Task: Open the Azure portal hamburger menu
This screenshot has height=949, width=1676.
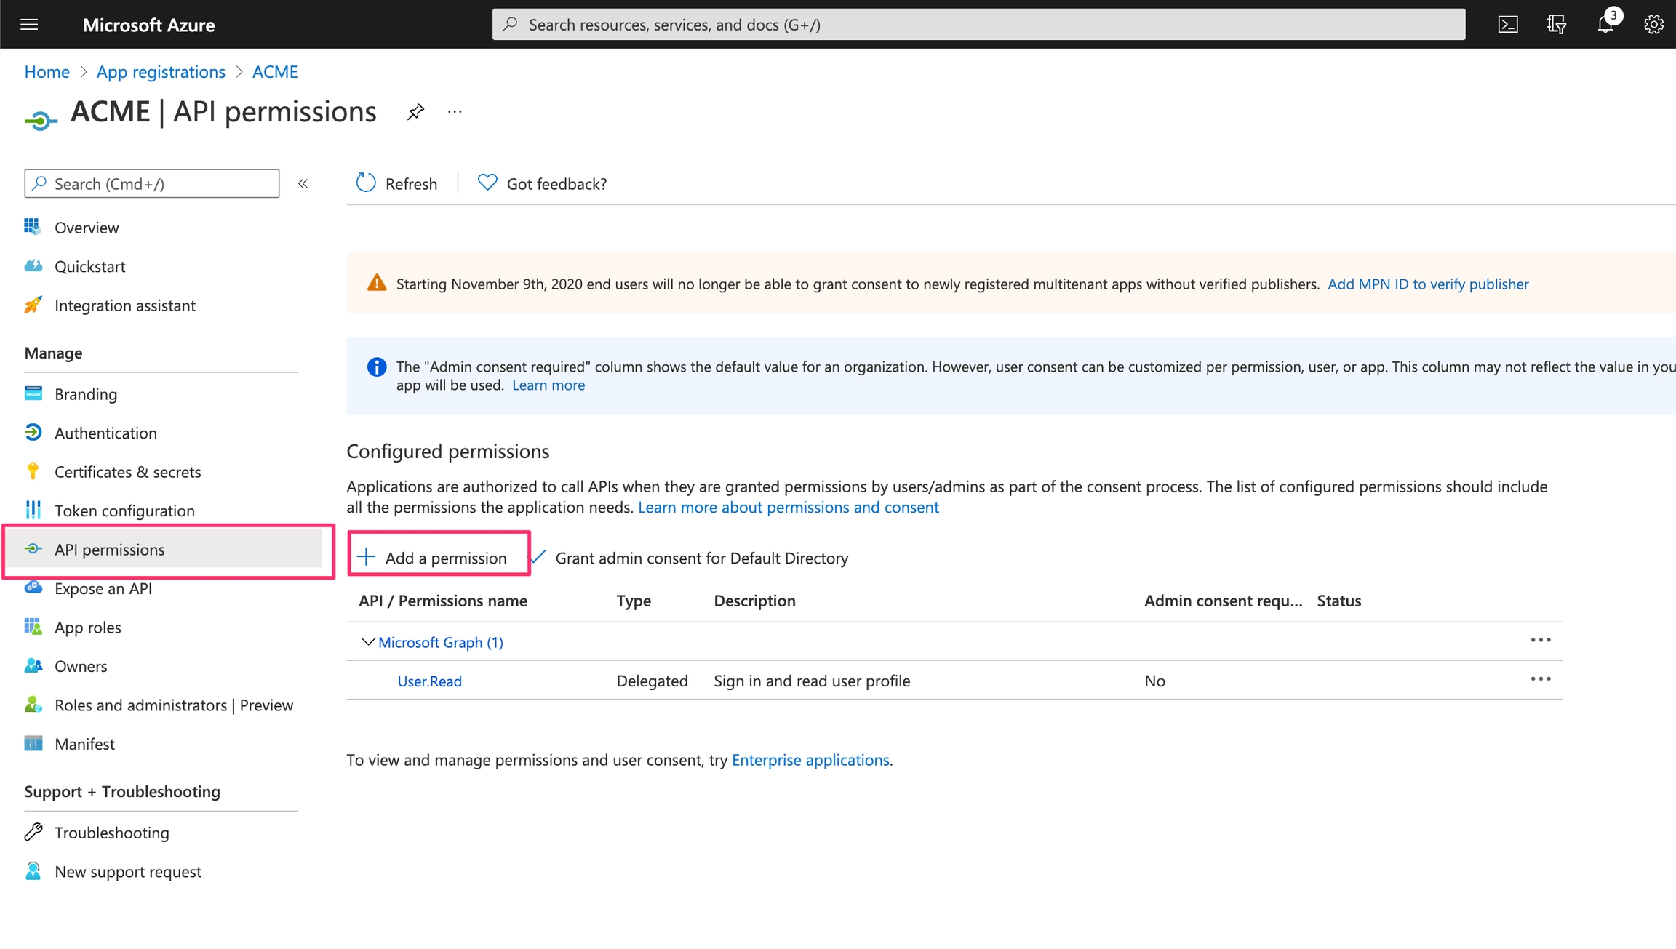Action: click(x=29, y=25)
